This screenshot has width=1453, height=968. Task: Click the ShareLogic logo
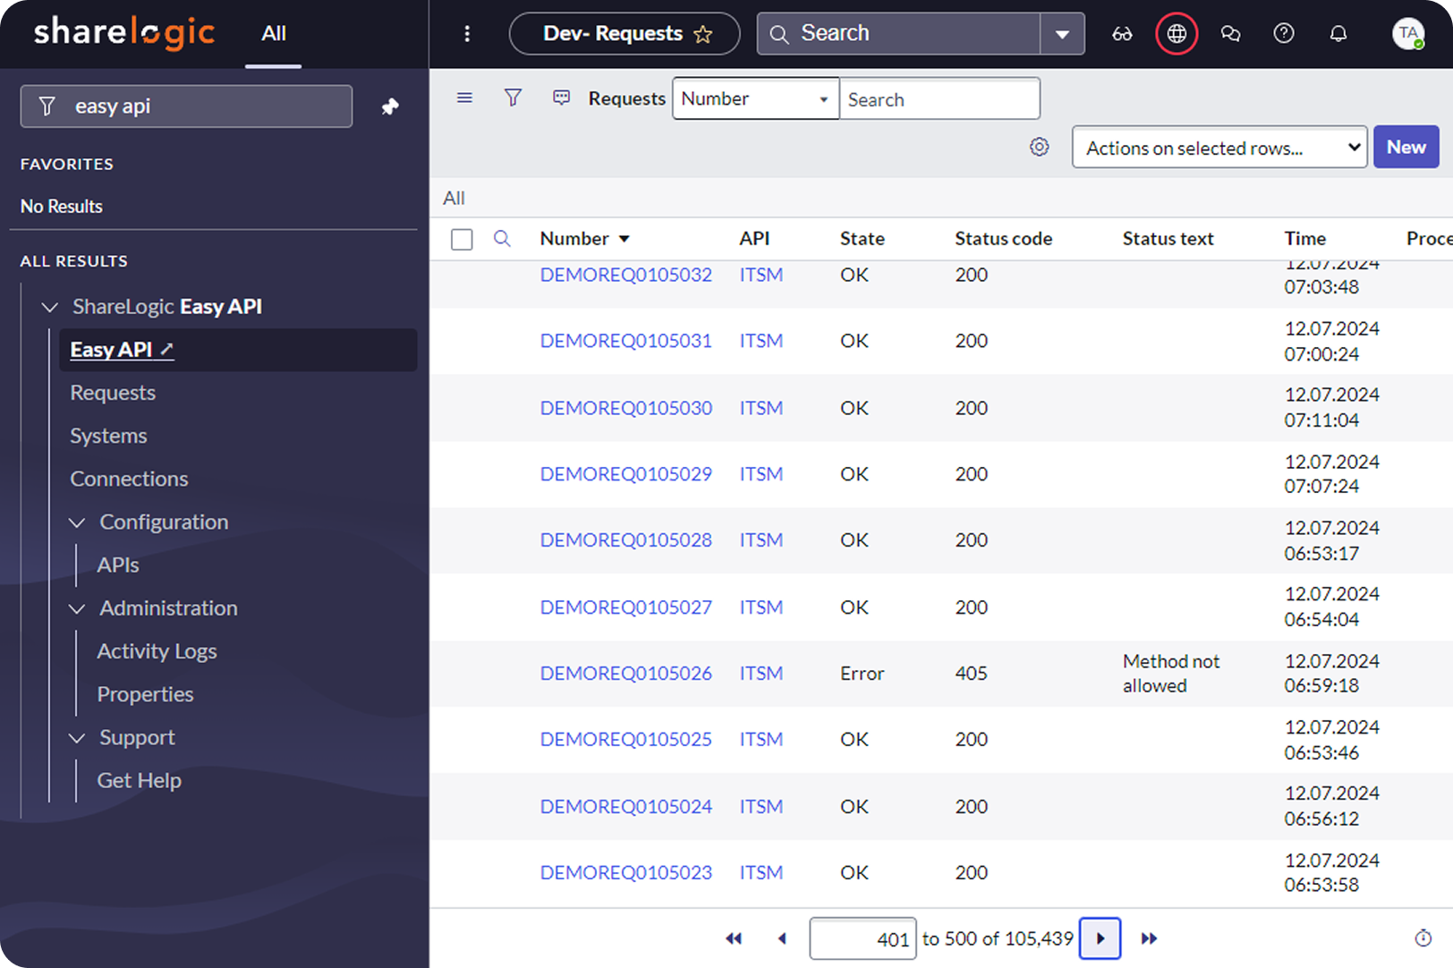pyautogui.click(x=124, y=34)
